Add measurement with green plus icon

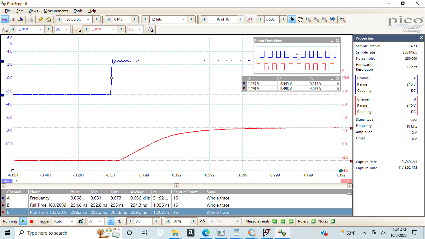[275, 221]
